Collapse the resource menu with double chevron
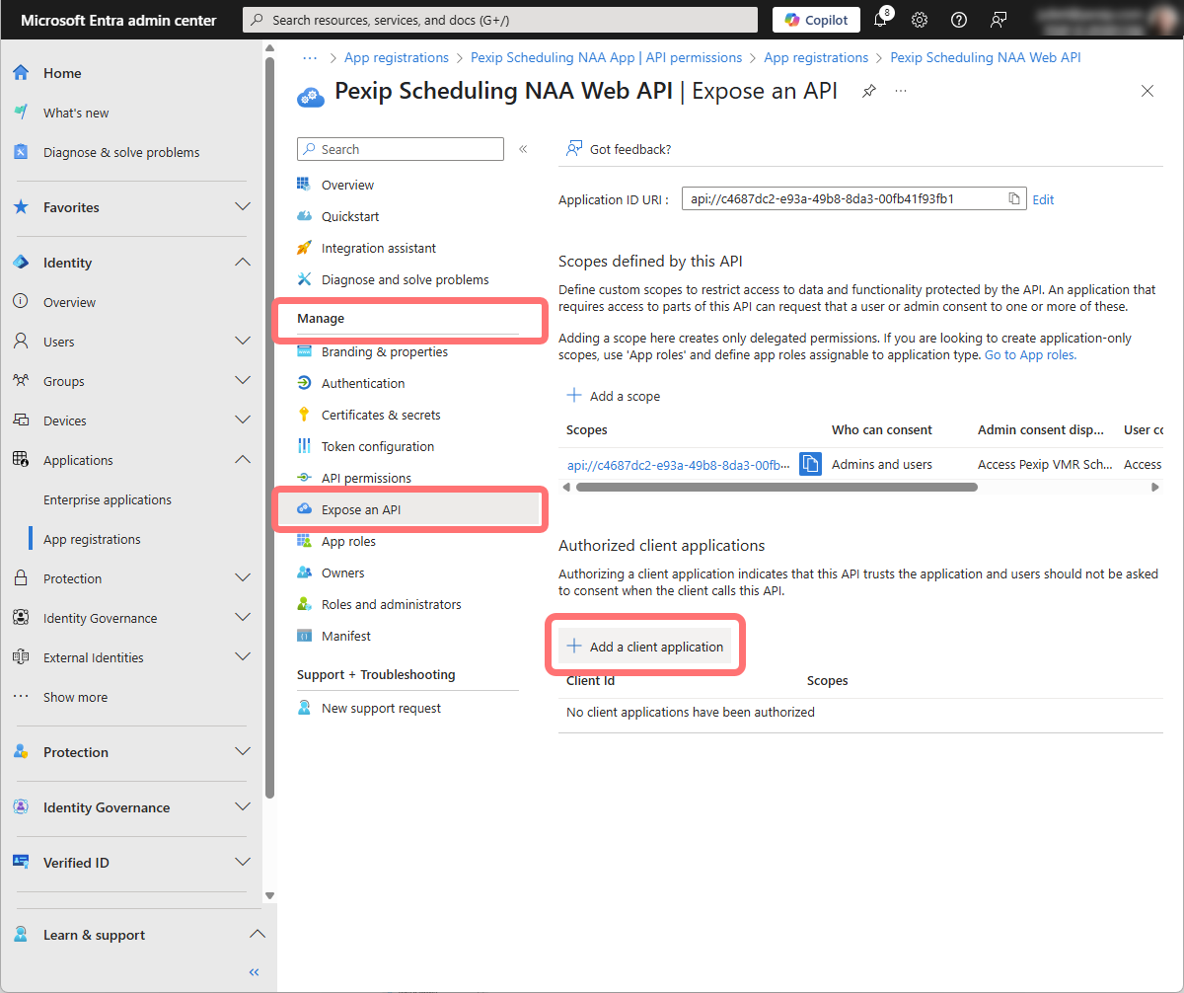 (x=523, y=149)
